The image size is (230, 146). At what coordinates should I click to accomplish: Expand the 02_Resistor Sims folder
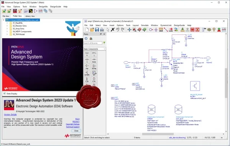[7, 26]
